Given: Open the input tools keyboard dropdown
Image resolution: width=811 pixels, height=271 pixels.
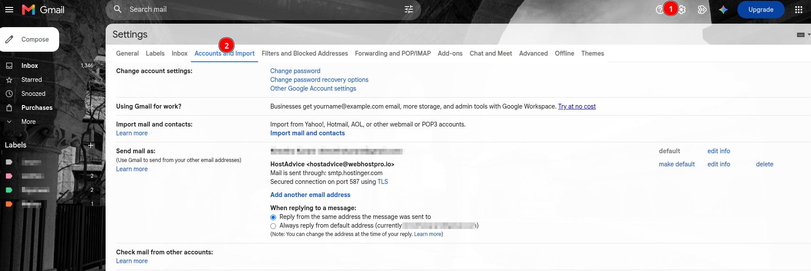Looking at the screenshot, I should [804, 35].
